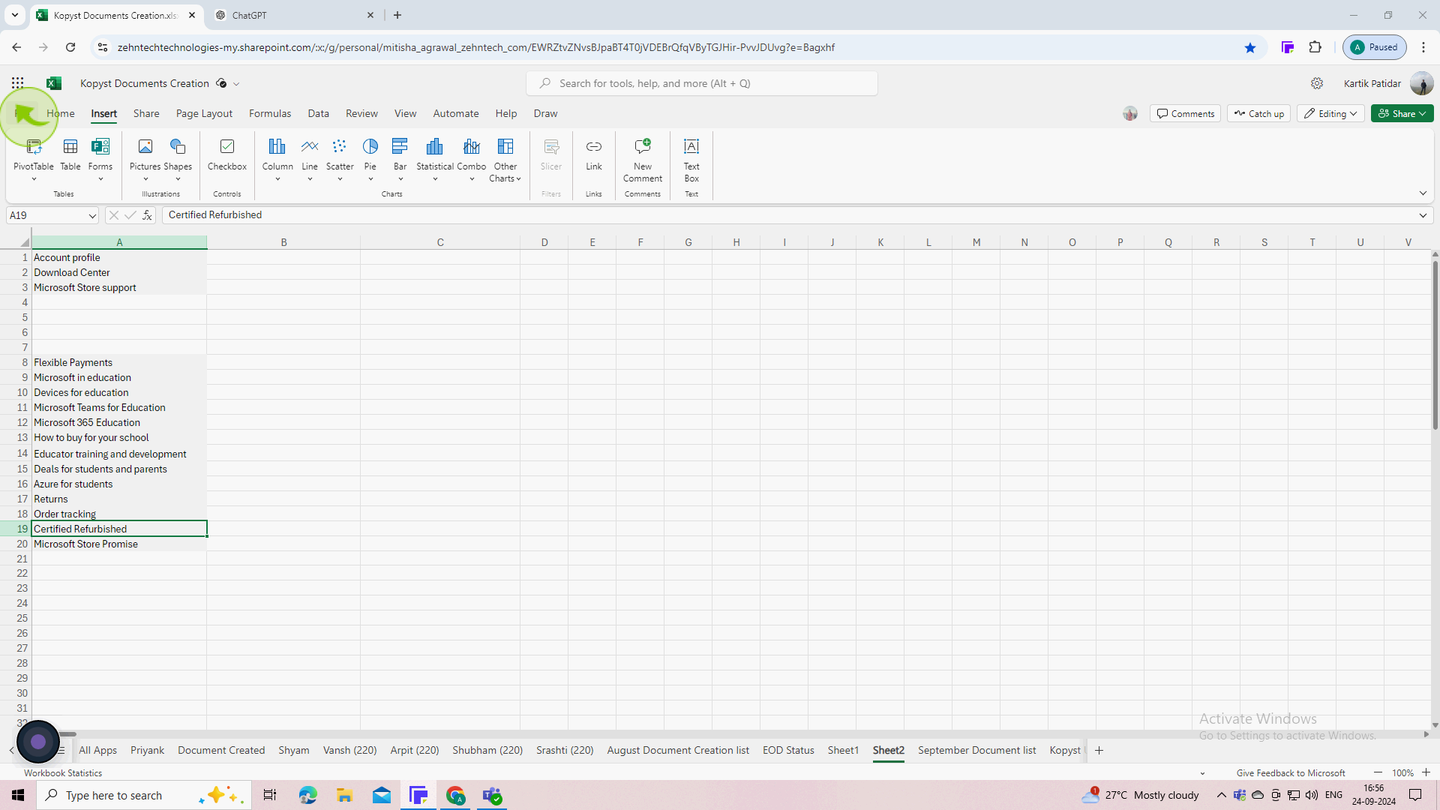Select column C header
This screenshot has height=810, width=1440.
tap(440, 242)
